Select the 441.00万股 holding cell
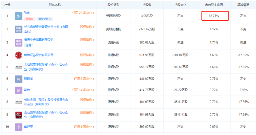 [147, 79]
